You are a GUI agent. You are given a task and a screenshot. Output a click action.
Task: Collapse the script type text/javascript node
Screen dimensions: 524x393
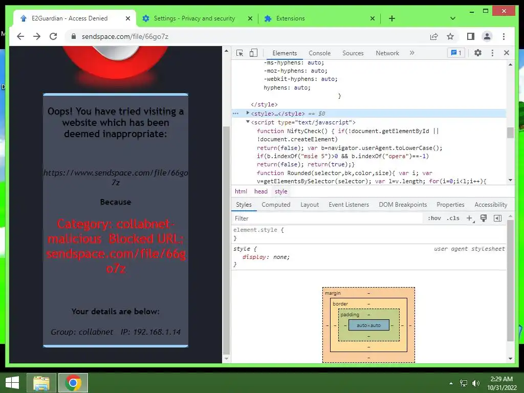tap(248, 122)
